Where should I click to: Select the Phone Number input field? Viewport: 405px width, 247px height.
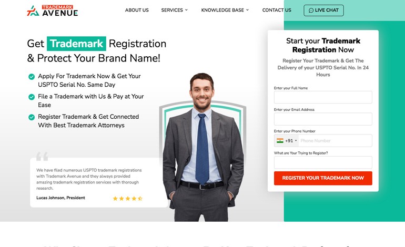335,141
